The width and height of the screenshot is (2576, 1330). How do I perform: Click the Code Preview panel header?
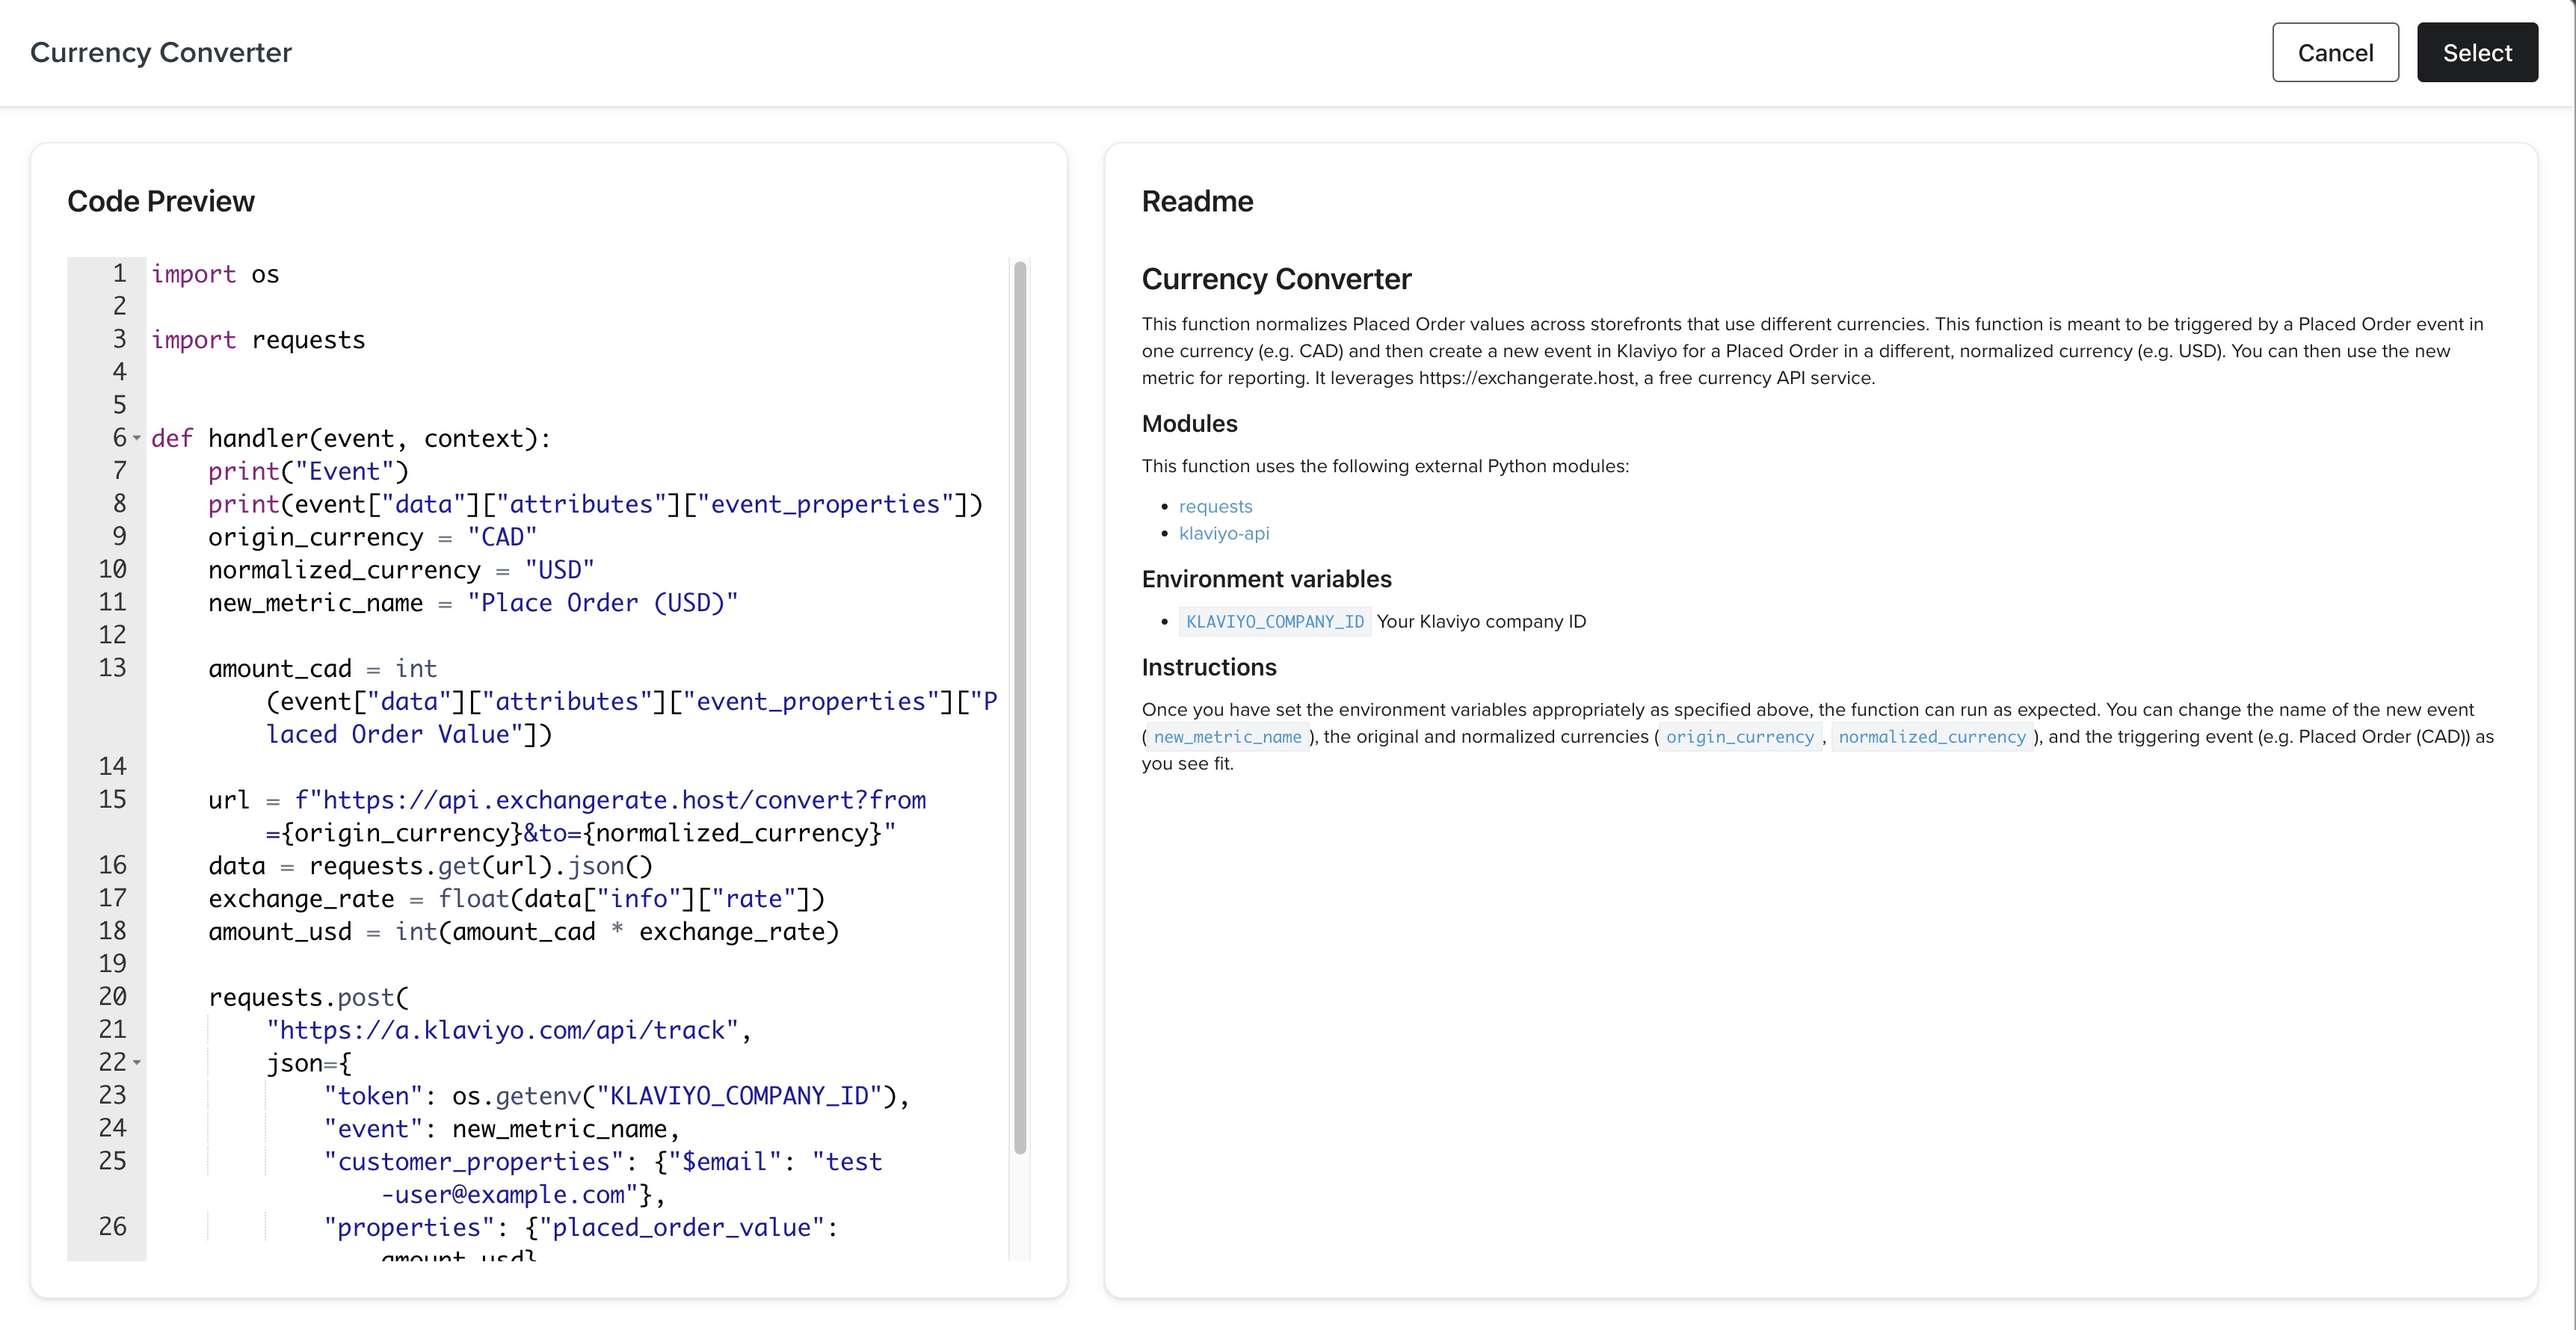click(159, 200)
